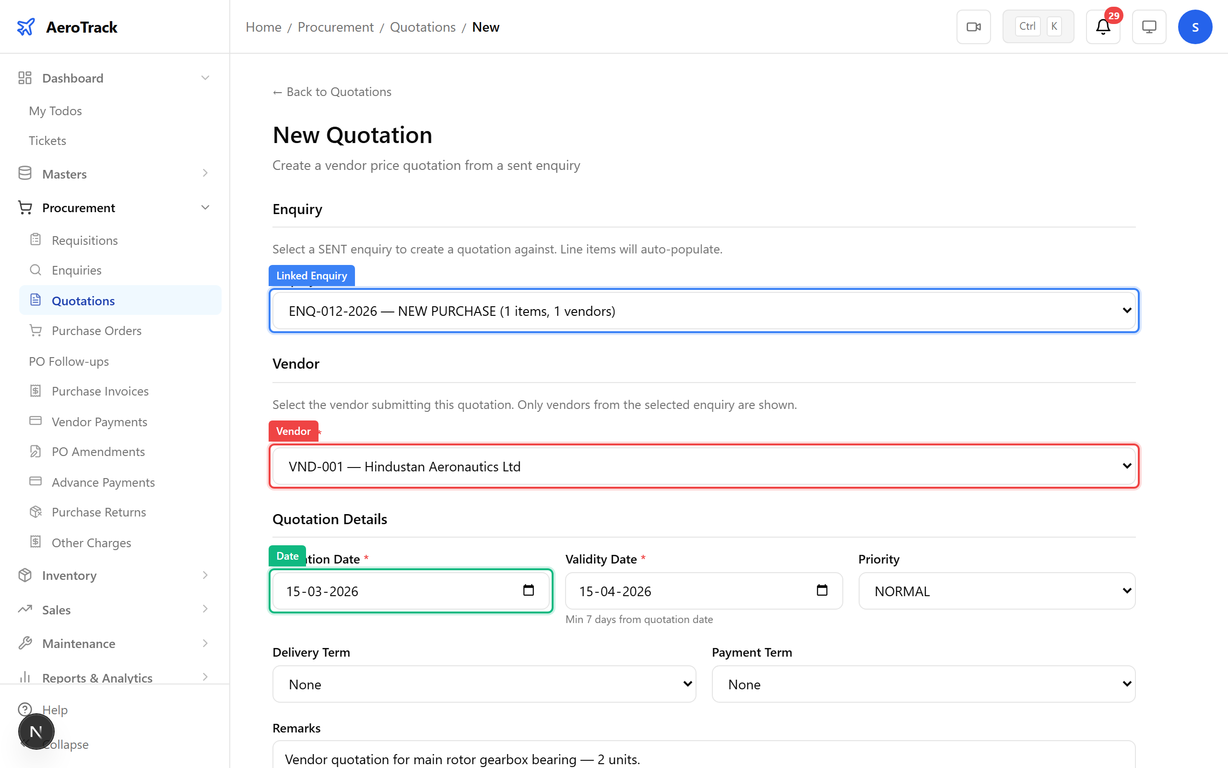
Task: Click the monitor/display icon in header
Action: tap(1149, 26)
